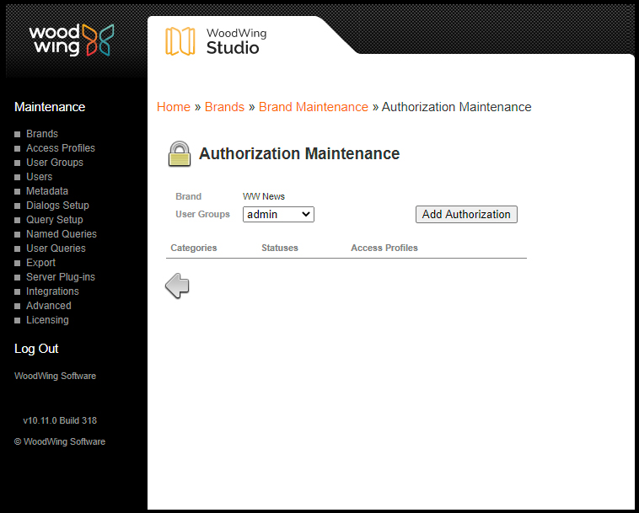Open Access Profiles in the sidebar

[61, 148]
